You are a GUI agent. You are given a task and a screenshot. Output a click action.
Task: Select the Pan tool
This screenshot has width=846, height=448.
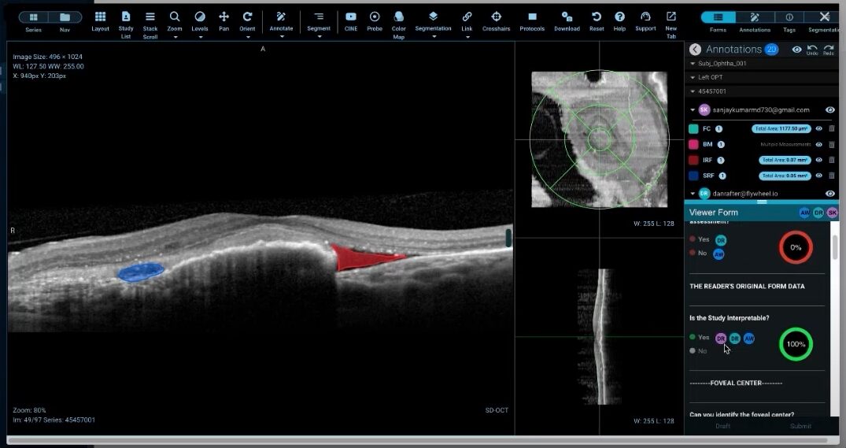click(x=224, y=21)
